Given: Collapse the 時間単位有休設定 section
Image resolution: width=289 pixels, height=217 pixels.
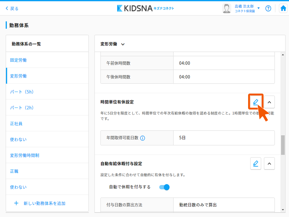Looking at the screenshot, I should (269, 102).
